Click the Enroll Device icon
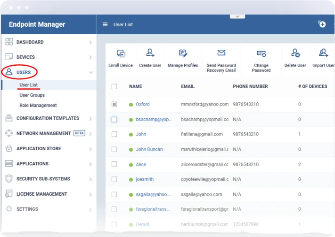Image resolution: width=335 pixels, height=237 pixels. click(121, 54)
